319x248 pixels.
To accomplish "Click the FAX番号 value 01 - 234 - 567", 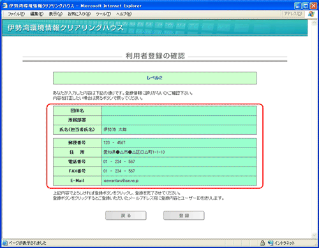I will point(119,171).
